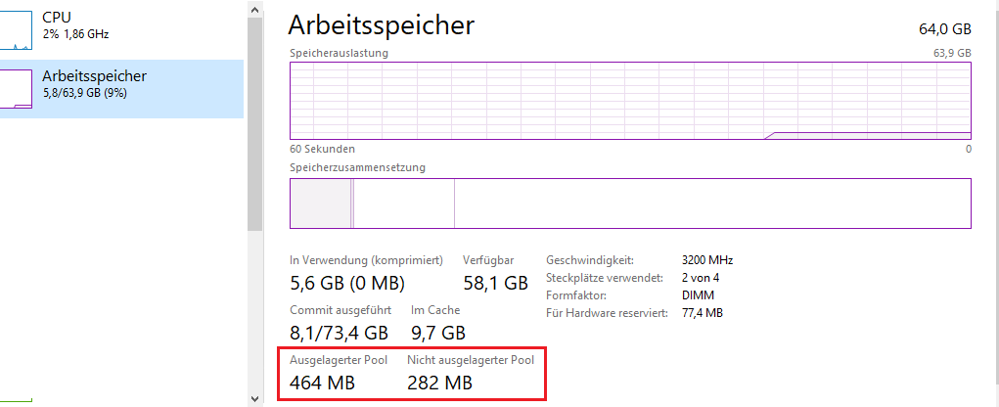The height and width of the screenshot is (407, 999).
Task: Click the Geschwindigkeit 3200 MHz value
Action: tap(707, 260)
